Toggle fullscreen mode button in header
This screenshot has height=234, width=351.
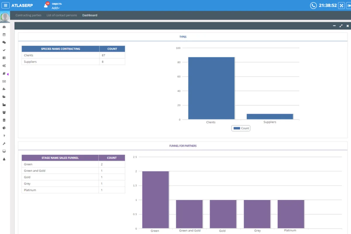point(341,6)
